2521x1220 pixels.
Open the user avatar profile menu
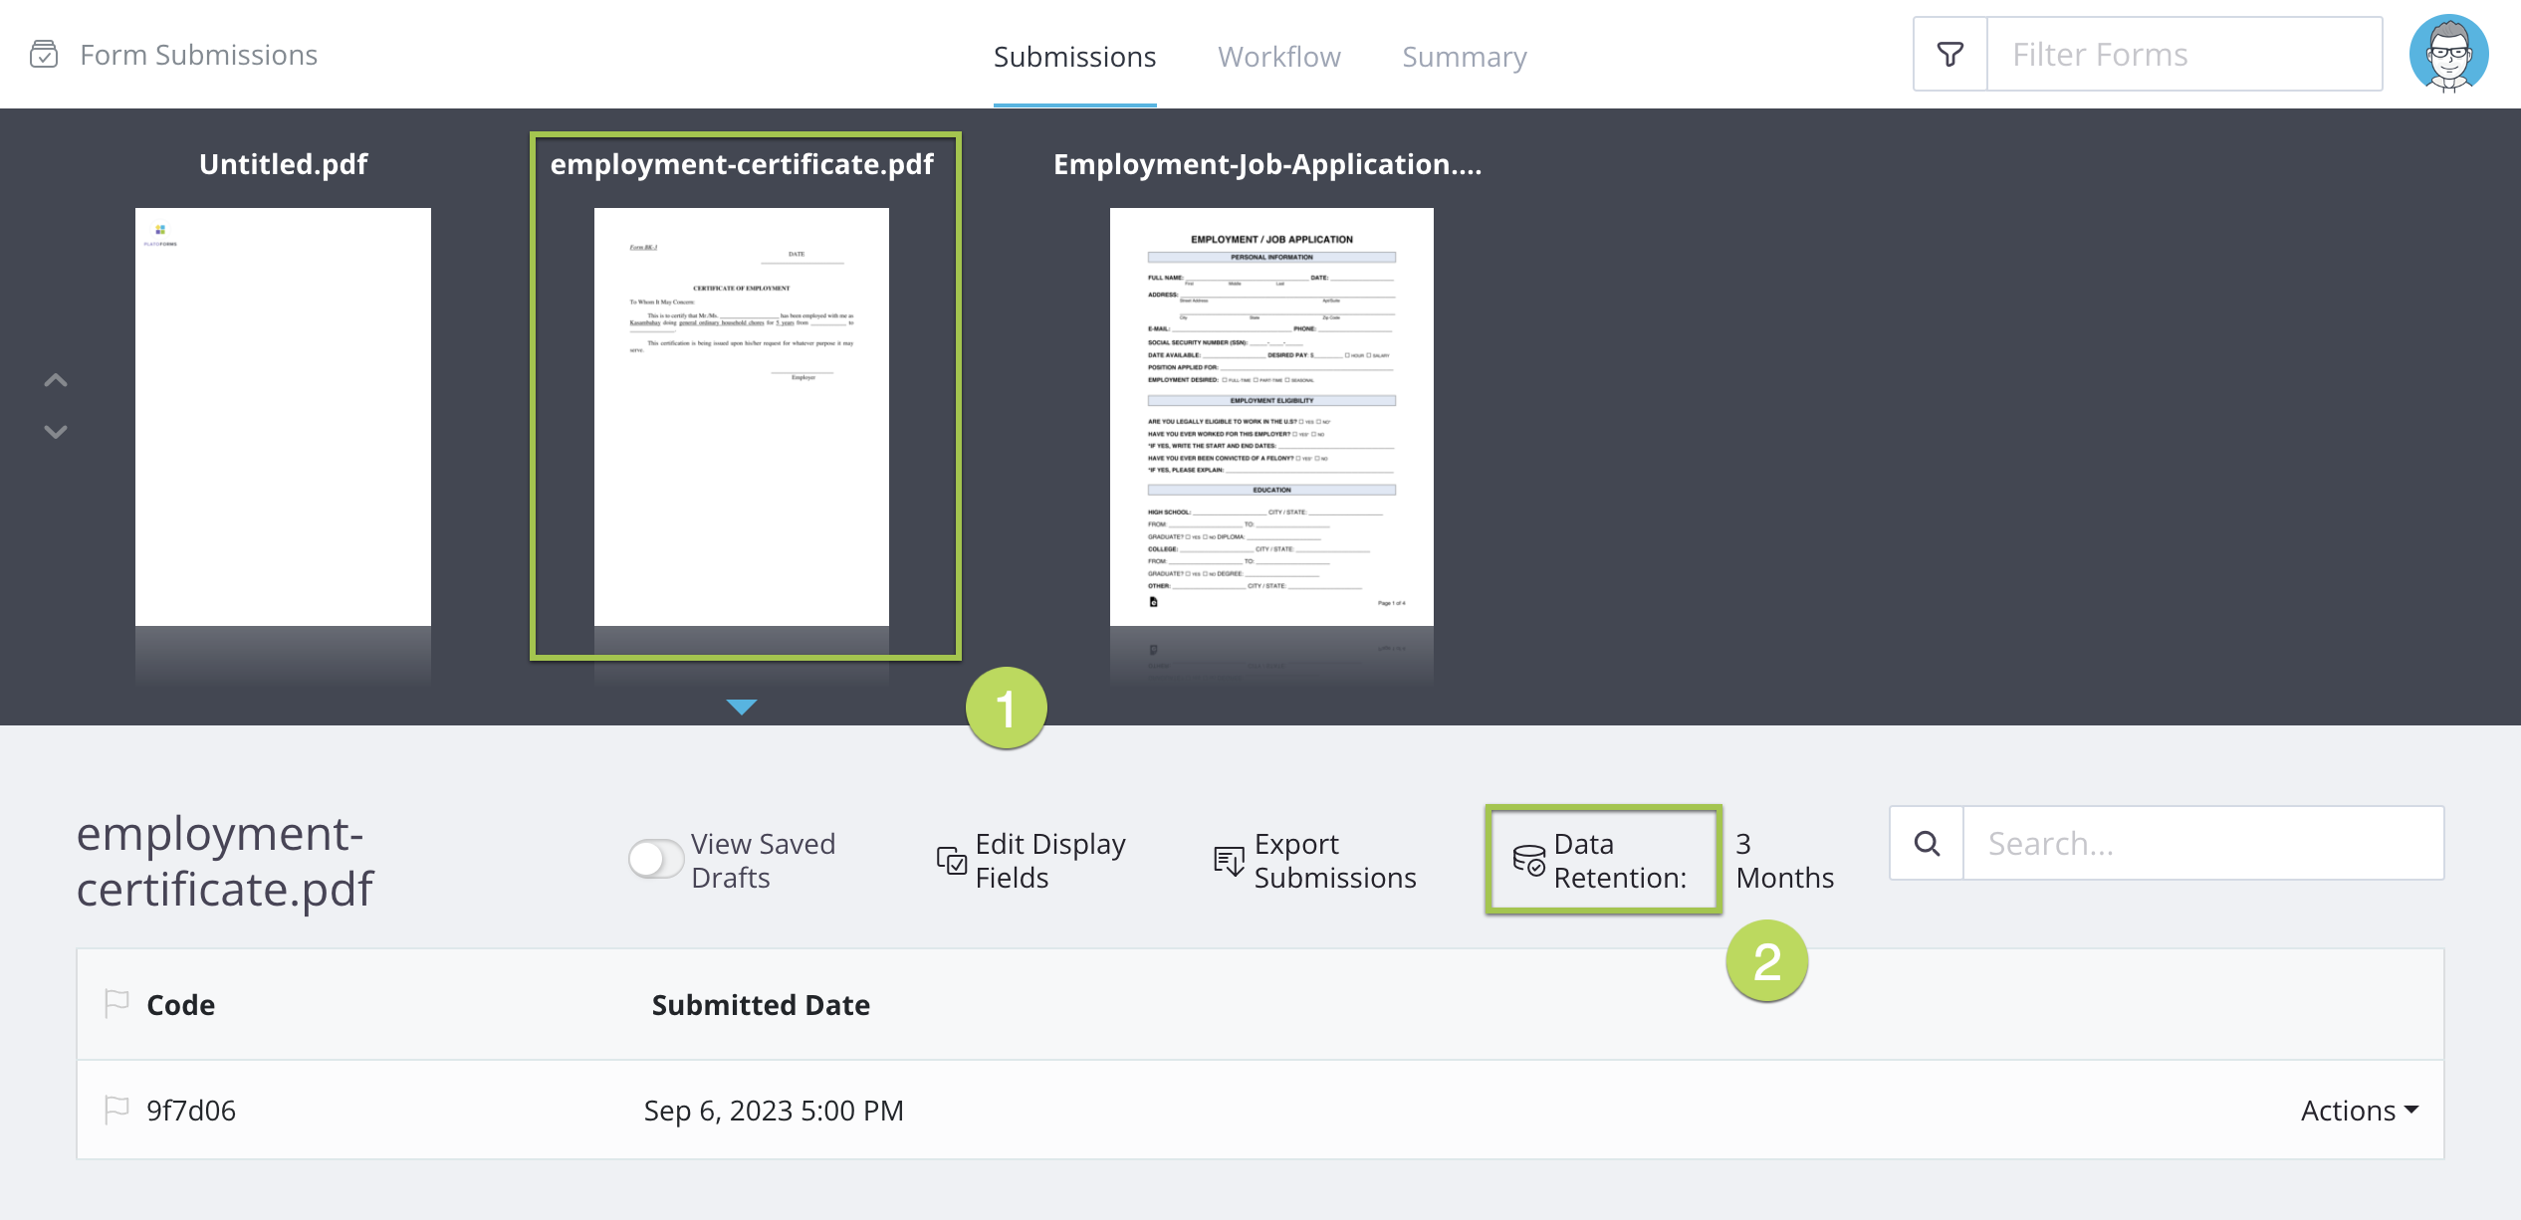tap(2448, 54)
